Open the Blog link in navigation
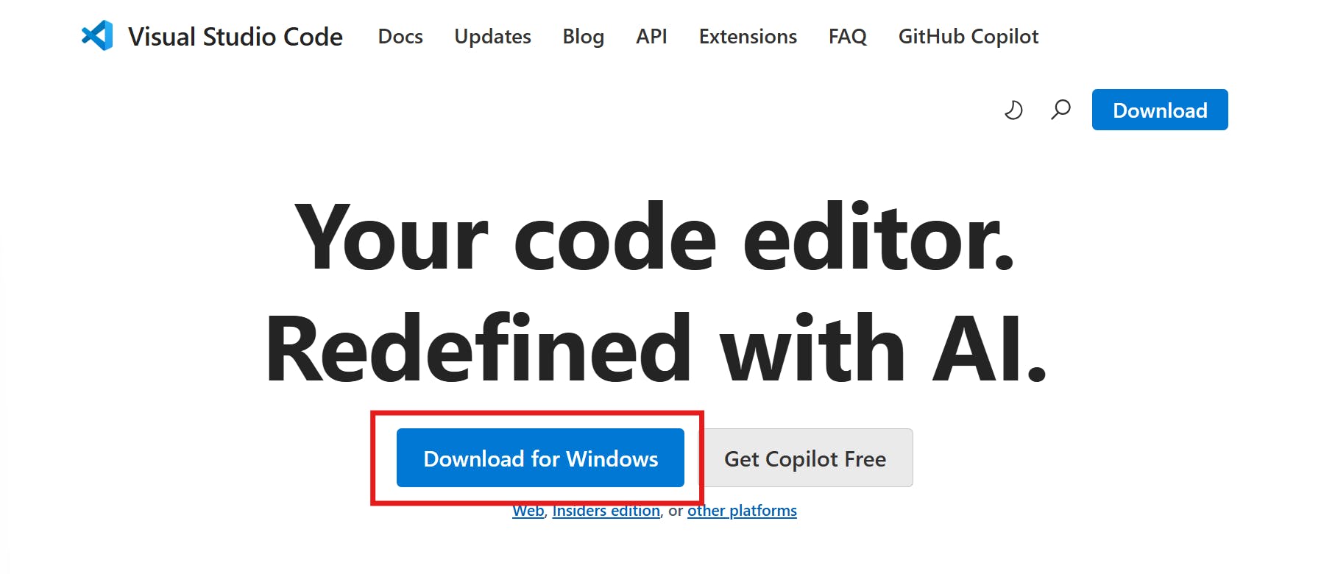The width and height of the screenshot is (1335, 574). point(583,36)
